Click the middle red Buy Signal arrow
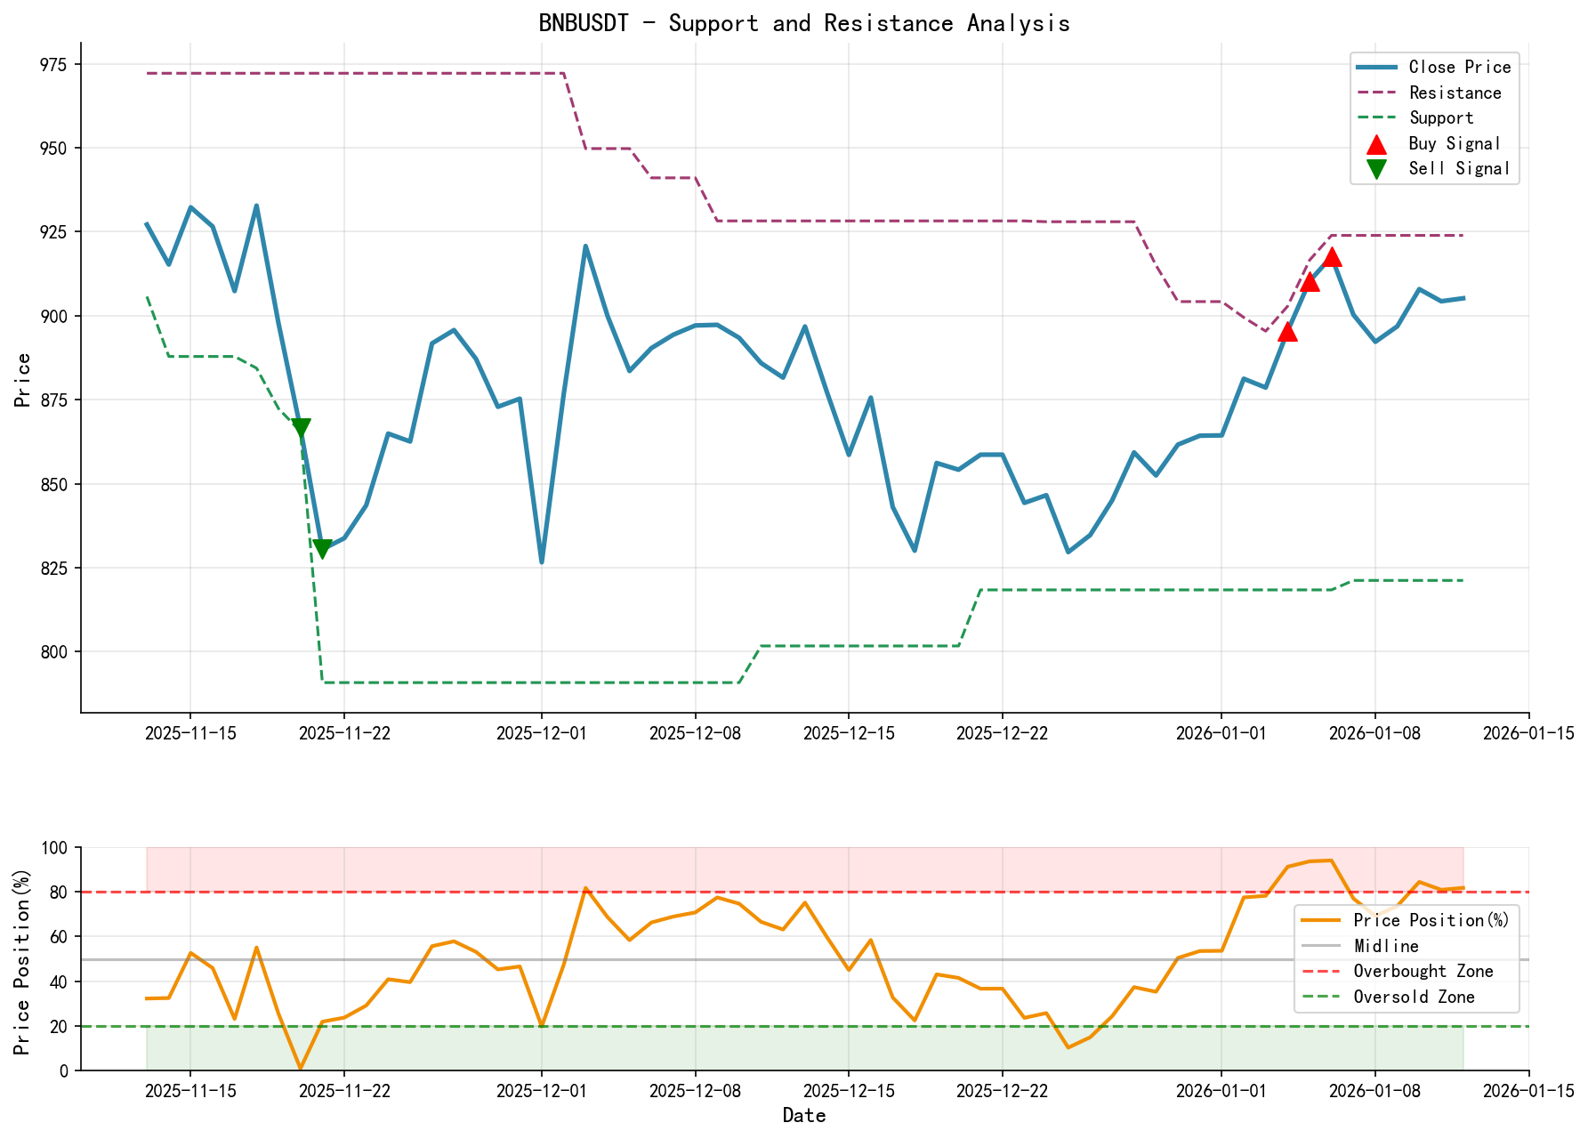 coord(1310,283)
